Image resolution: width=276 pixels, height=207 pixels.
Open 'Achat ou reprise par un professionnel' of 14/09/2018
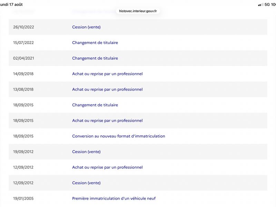(x=107, y=74)
